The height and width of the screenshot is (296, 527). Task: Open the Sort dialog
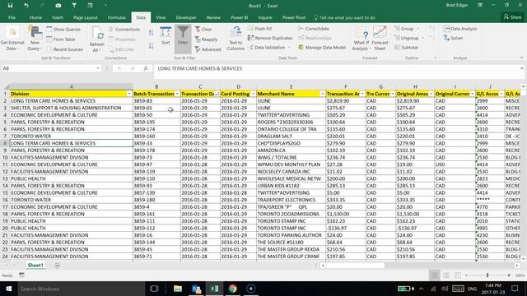coord(166,36)
